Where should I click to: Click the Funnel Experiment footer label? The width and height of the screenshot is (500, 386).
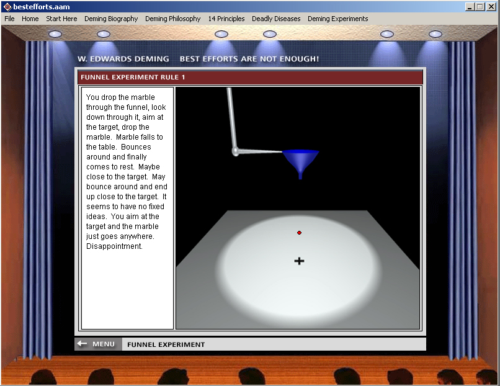pyautogui.click(x=166, y=344)
